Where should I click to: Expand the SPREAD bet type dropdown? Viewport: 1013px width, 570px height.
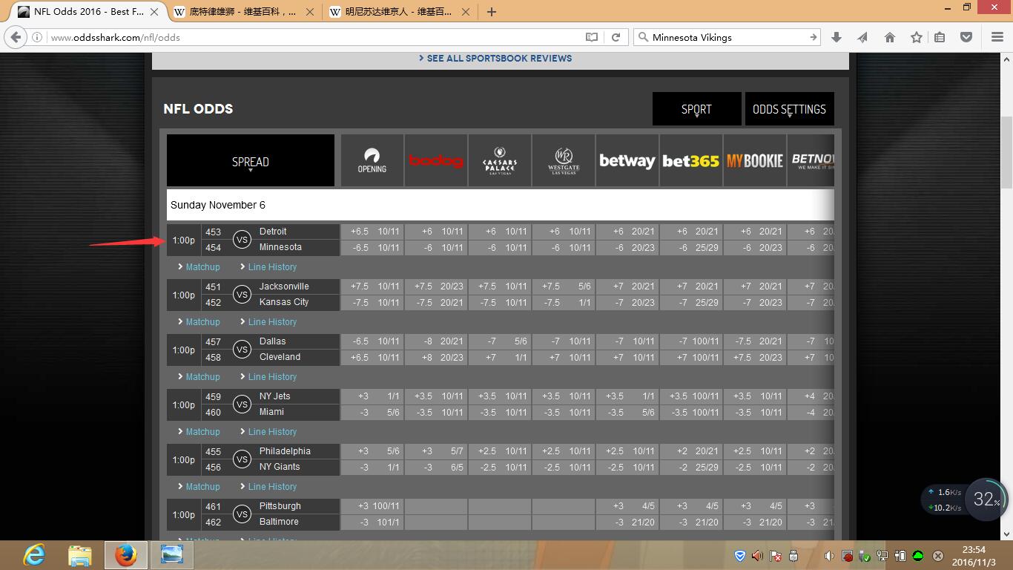pyautogui.click(x=251, y=161)
